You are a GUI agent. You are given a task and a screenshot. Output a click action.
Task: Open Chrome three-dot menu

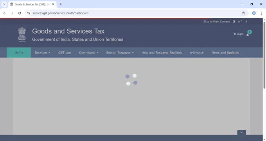click(261, 13)
